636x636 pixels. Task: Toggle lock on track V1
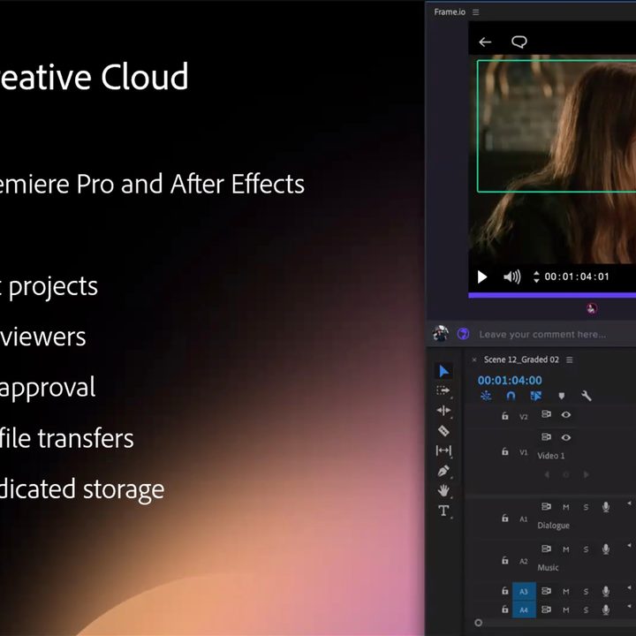[x=505, y=451]
